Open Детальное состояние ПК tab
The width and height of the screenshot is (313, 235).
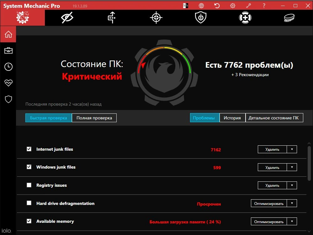pyautogui.click(x=274, y=118)
